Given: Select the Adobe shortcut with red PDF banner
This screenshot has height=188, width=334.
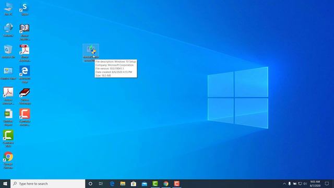Looking at the screenshot, I should 25,53.
